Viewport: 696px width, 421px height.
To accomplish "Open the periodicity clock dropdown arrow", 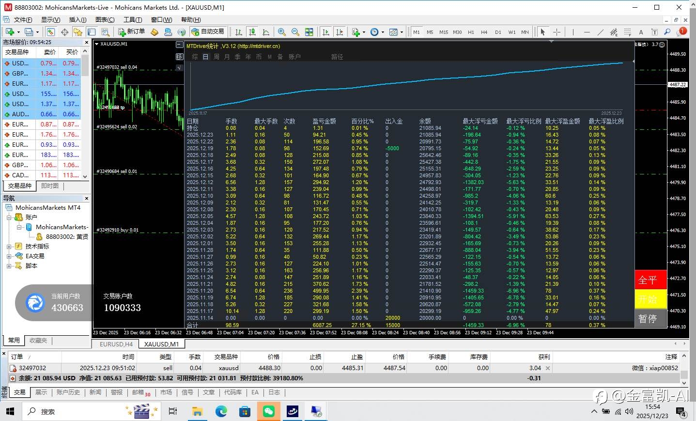I will point(383,32).
